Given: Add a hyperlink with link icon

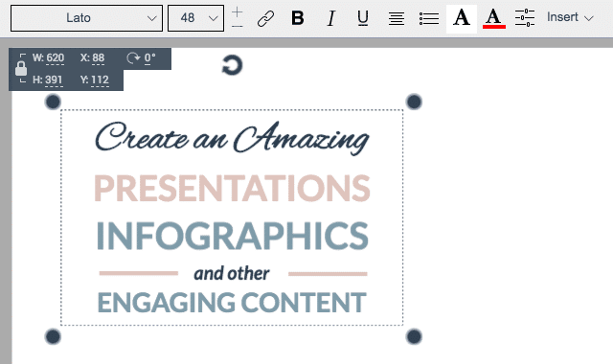Looking at the screenshot, I should [266, 18].
